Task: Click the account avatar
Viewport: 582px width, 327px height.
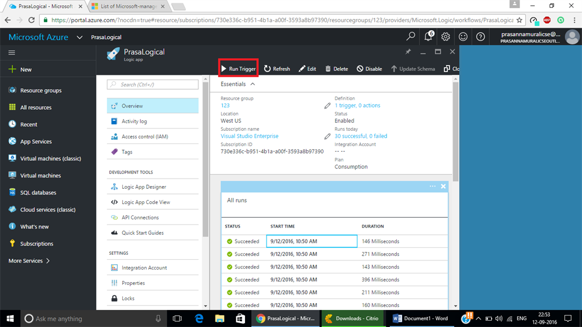Action: [x=572, y=37]
